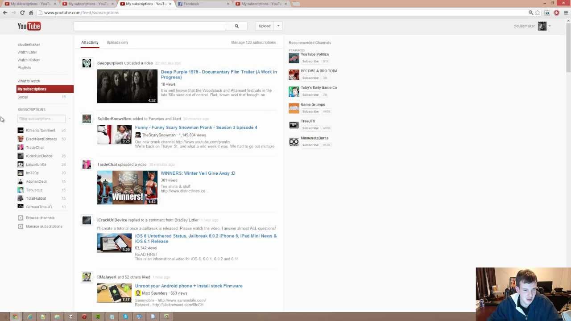This screenshot has height=321, width=571.
Task: Reload the page with refresh icon
Action: pyautogui.click(x=22, y=12)
